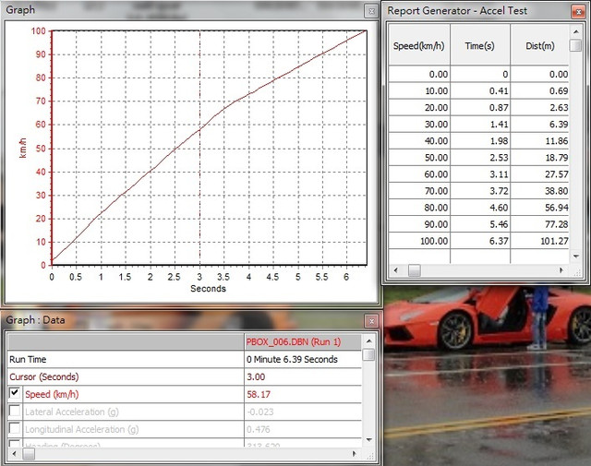Select the 3.11 time cell
The image size is (591, 466).
[x=480, y=174]
